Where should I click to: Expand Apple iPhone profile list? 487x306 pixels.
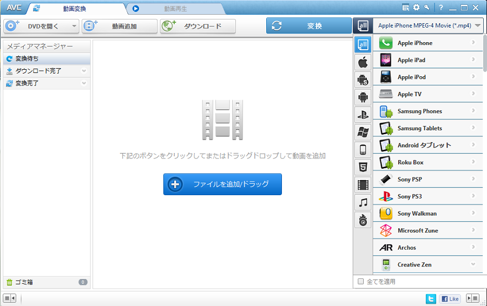(x=473, y=42)
